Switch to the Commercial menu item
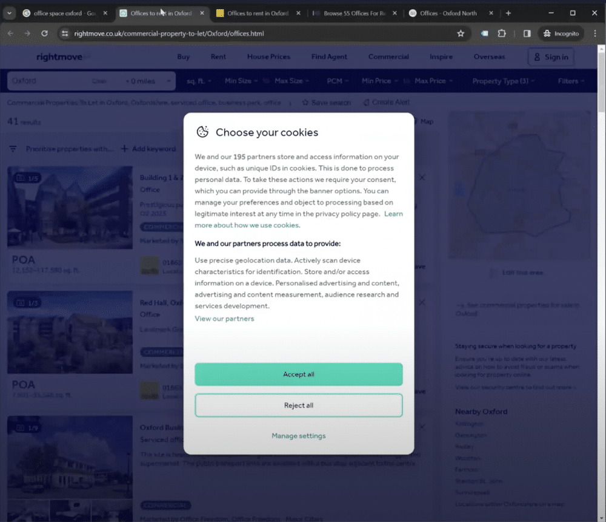 pos(388,56)
